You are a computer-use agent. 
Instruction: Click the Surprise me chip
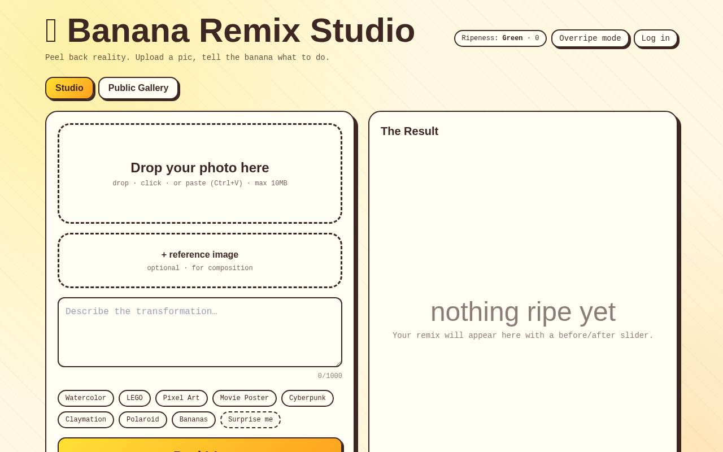(250, 420)
